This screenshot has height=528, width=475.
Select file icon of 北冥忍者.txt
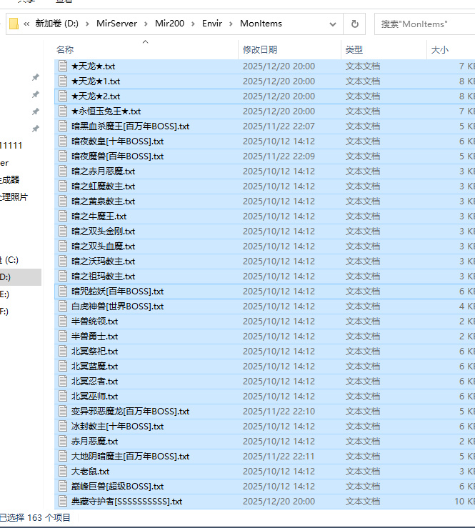[x=63, y=382]
